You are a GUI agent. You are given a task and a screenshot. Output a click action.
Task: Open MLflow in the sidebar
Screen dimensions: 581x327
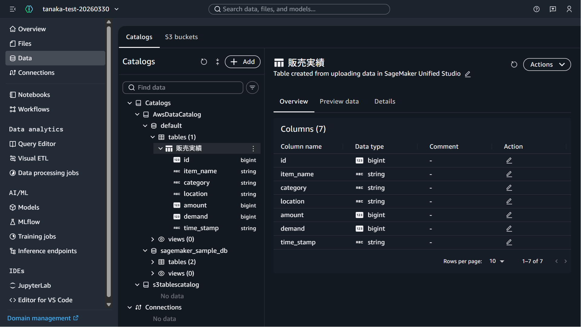[x=55, y=222]
